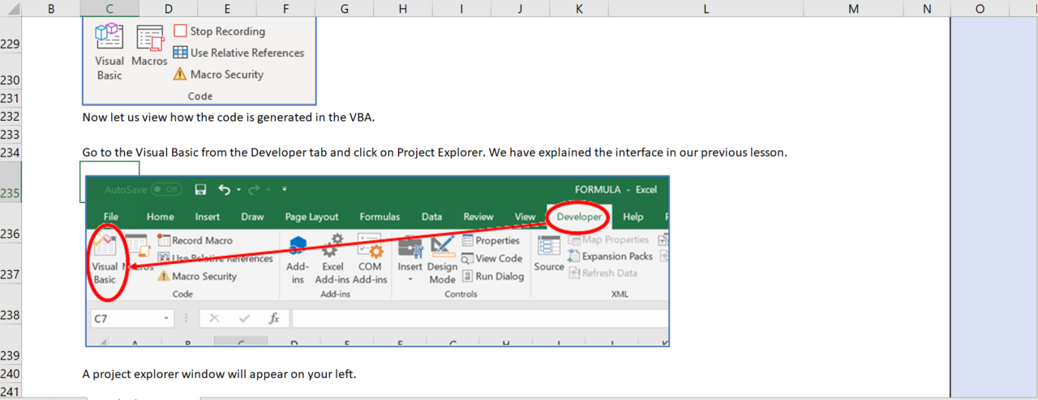Screen dimensions: 1038x400
Task: Click Macro Security in the lower ribbon
Action: click(x=197, y=276)
